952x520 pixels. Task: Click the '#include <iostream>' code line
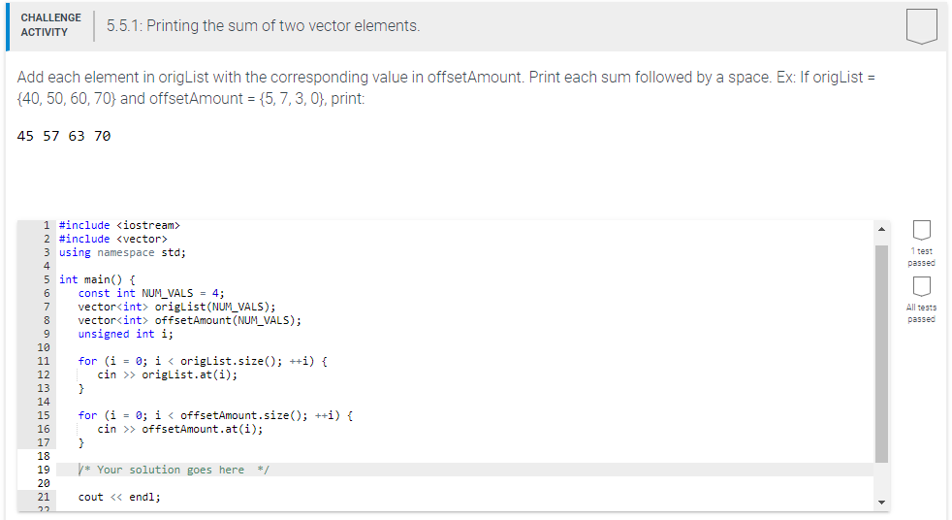(x=119, y=225)
